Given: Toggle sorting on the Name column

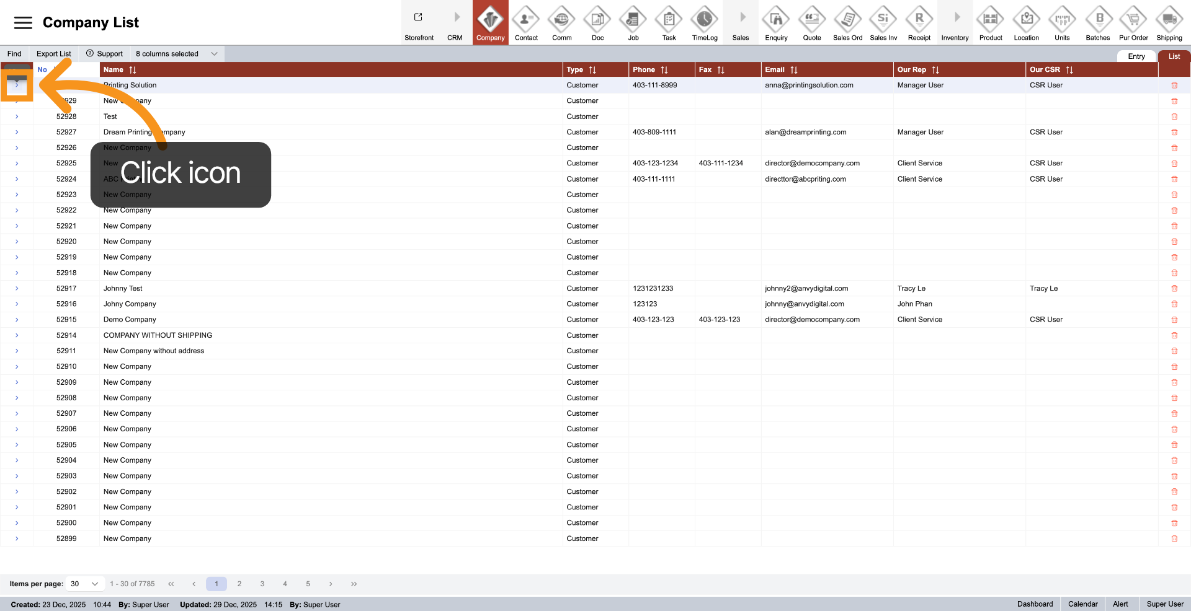Looking at the screenshot, I should pyautogui.click(x=133, y=69).
